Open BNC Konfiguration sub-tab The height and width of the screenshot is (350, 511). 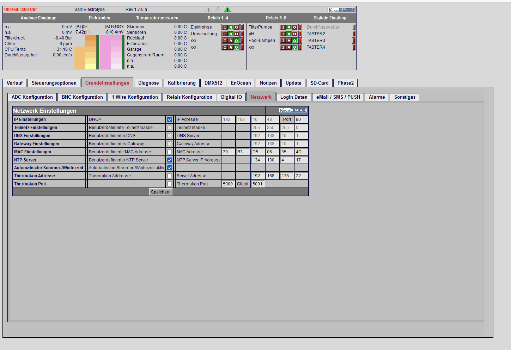82,97
